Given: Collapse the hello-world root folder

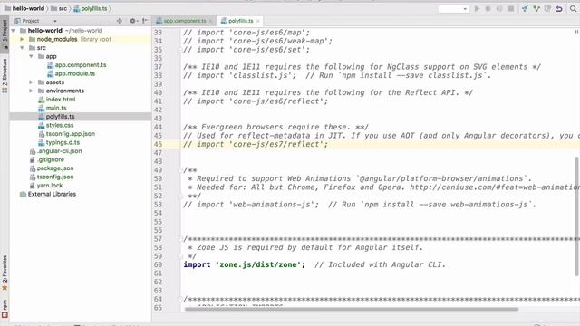Looking at the screenshot, I should pos(14,31).
